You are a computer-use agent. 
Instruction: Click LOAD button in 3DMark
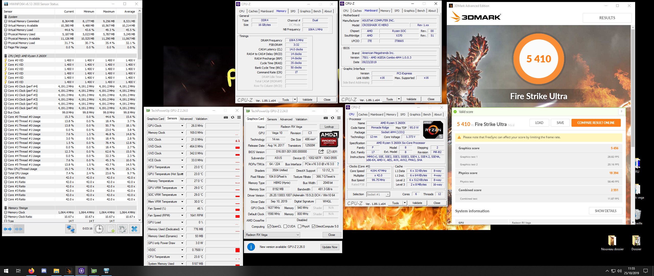pyautogui.click(x=539, y=123)
